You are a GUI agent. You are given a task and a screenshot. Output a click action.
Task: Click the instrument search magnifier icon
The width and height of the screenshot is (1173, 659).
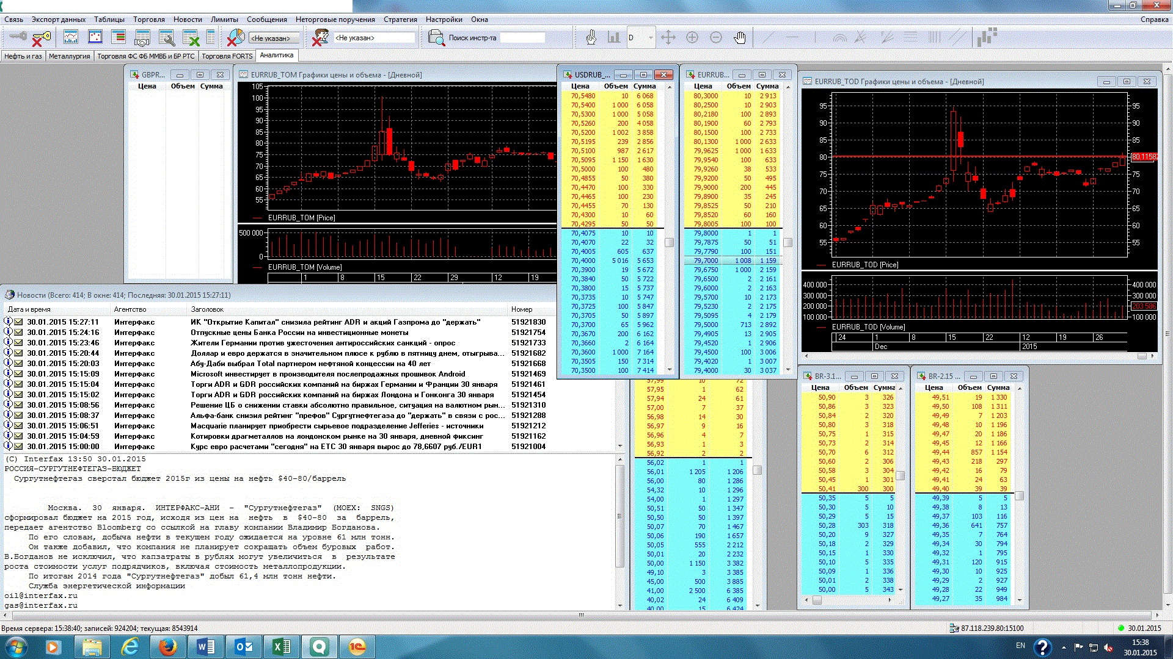coord(436,38)
